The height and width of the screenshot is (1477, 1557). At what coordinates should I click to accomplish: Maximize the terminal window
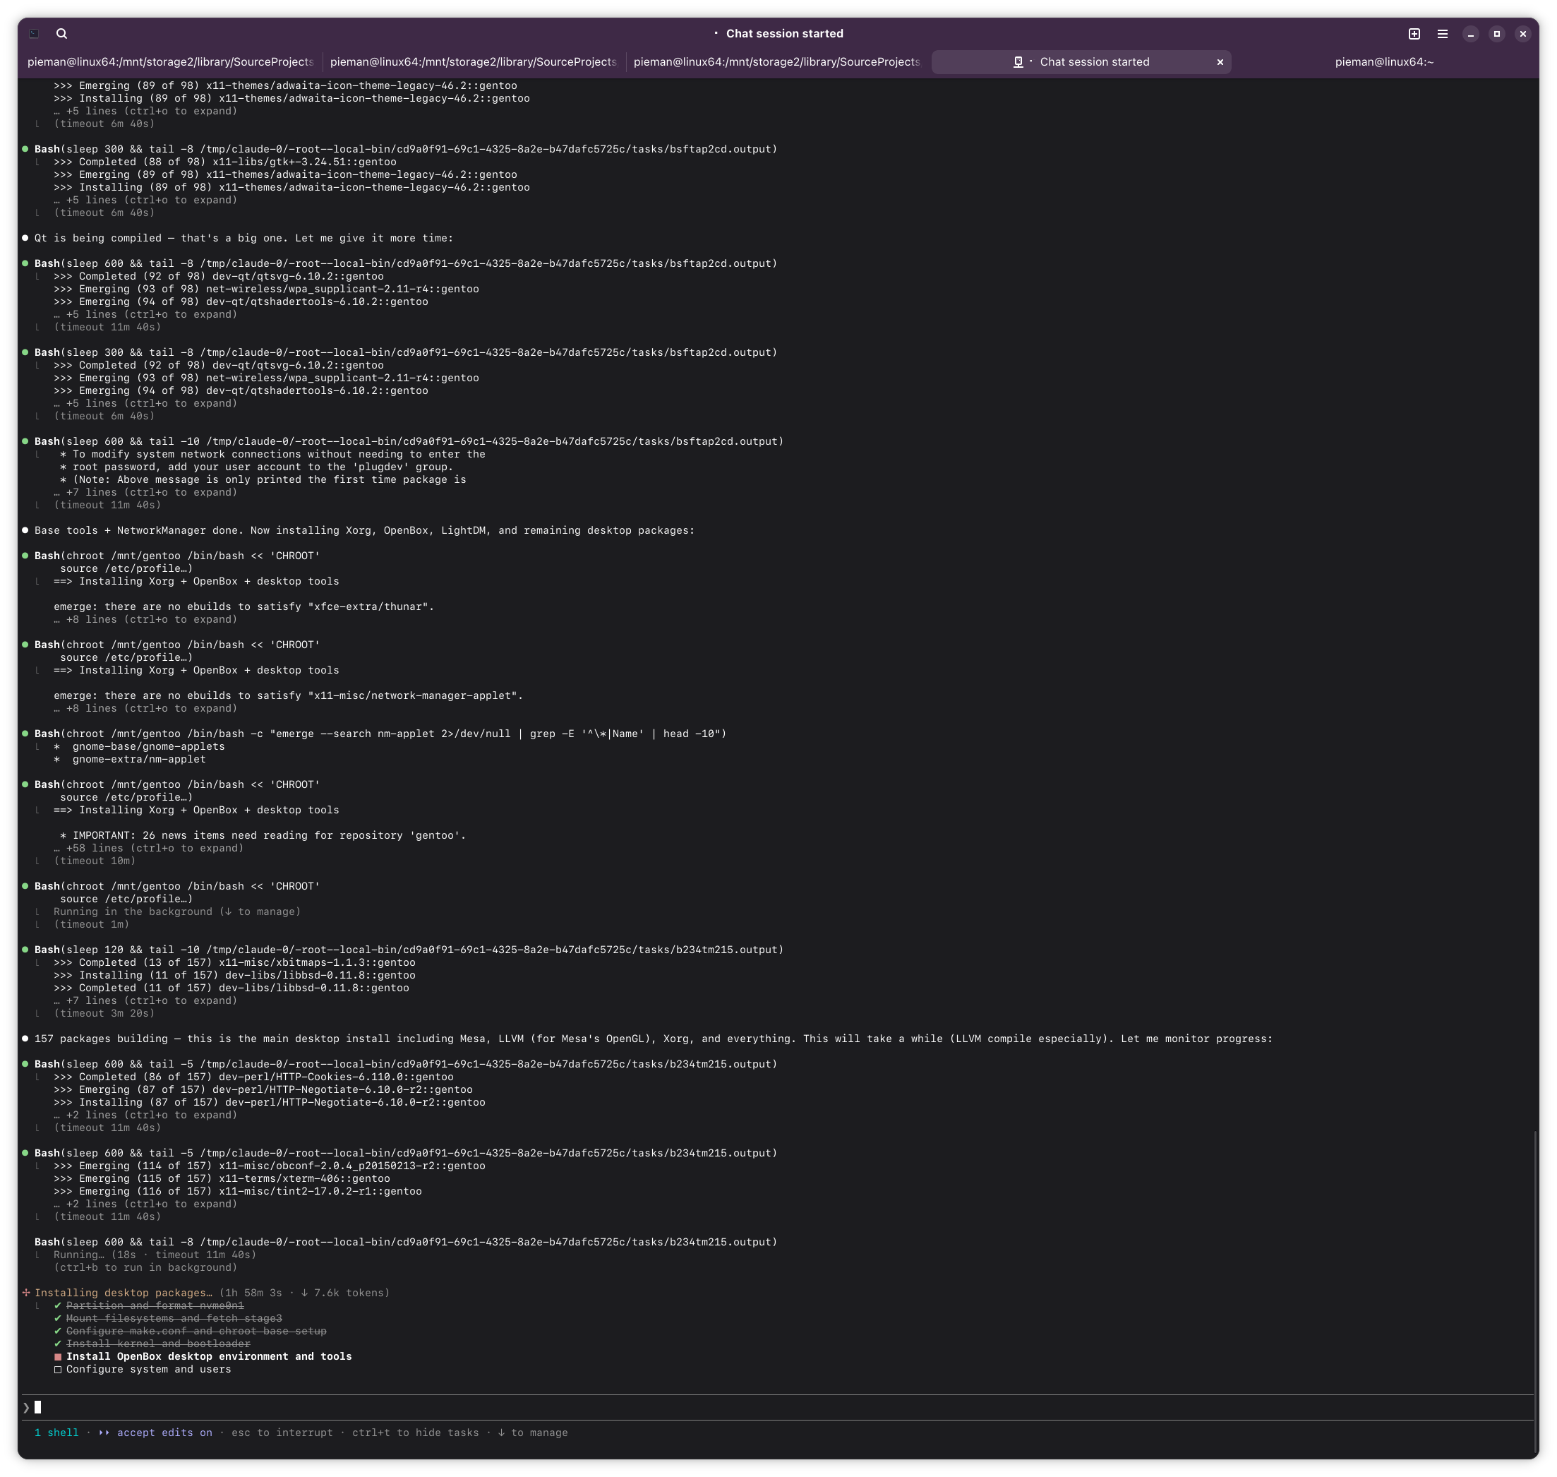point(1496,34)
